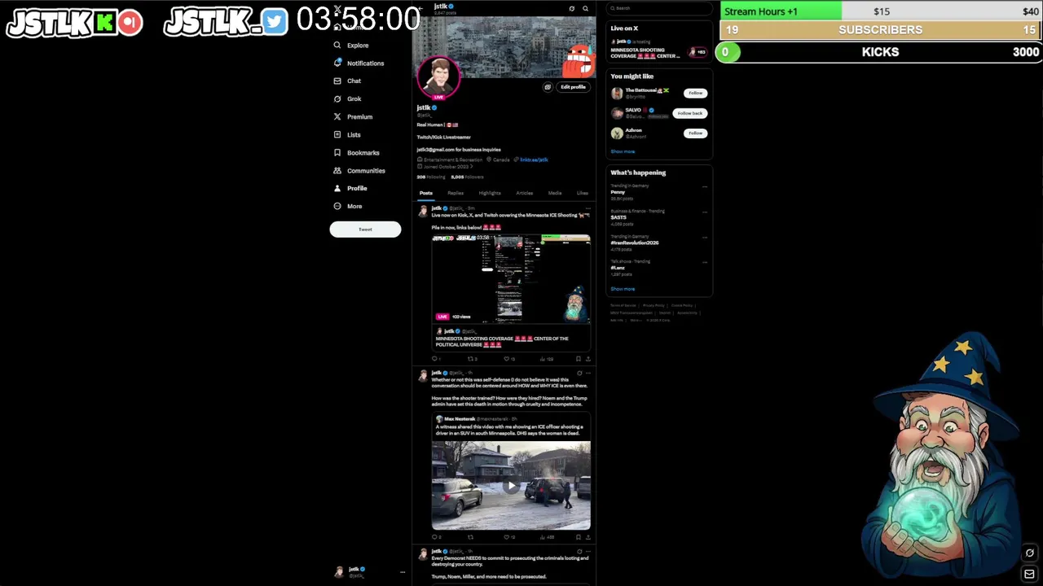Click the white Tweet button
Image resolution: width=1043 pixels, height=586 pixels.
(x=365, y=230)
